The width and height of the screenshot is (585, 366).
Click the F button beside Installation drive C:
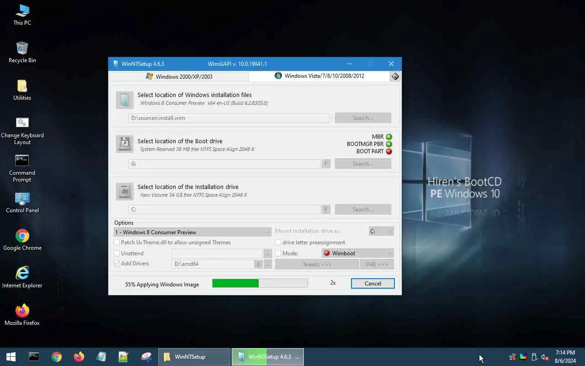coord(326,209)
